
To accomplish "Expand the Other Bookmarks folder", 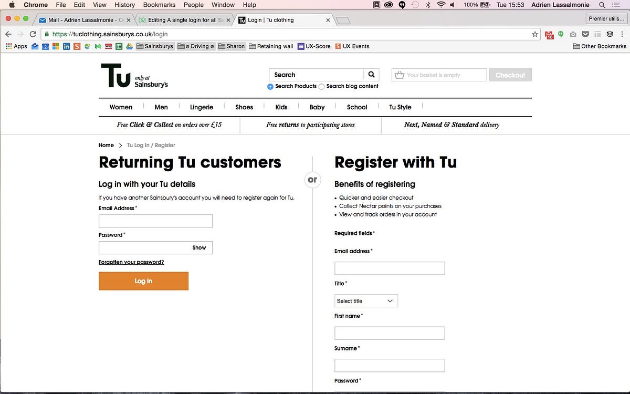I will (x=600, y=46).
